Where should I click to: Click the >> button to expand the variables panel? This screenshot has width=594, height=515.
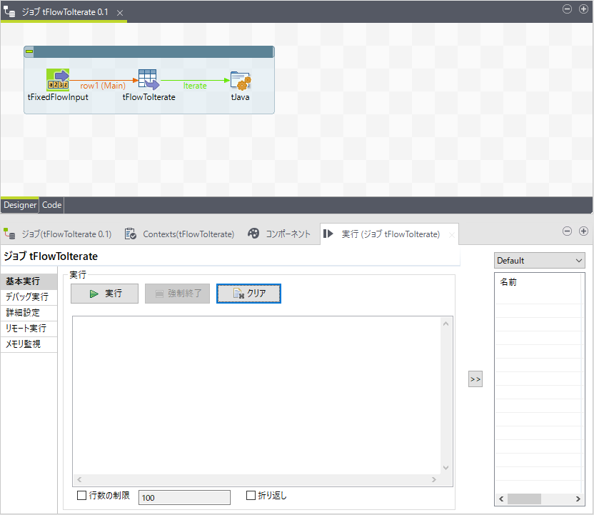pos(475,379)
